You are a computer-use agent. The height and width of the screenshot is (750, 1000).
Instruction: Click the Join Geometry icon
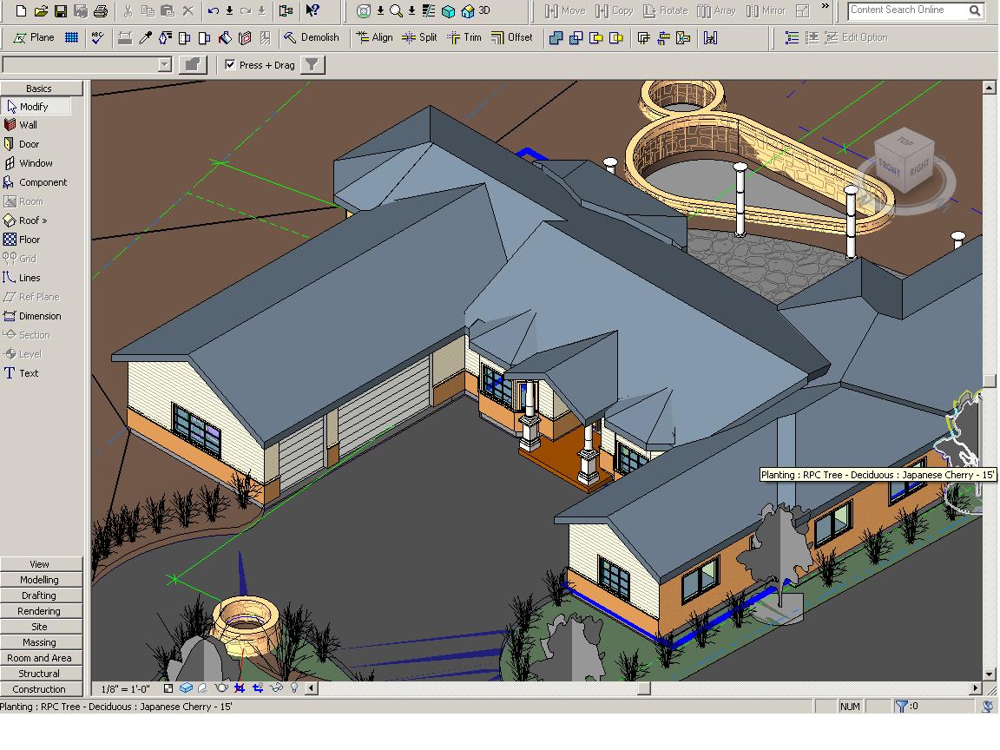click(556, 37)
